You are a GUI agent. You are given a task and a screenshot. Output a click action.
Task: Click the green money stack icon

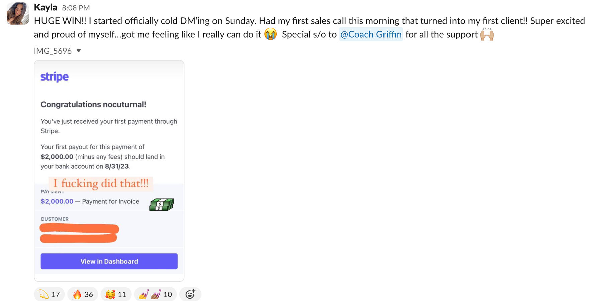coord(162,204)
